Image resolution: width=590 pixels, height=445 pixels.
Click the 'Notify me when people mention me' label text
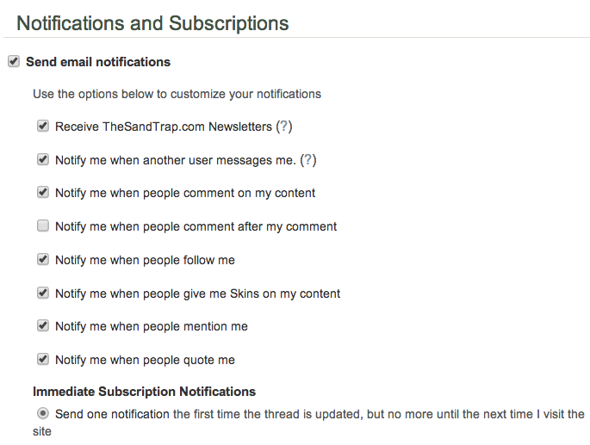pyautogui.click(x=152, y=326)
